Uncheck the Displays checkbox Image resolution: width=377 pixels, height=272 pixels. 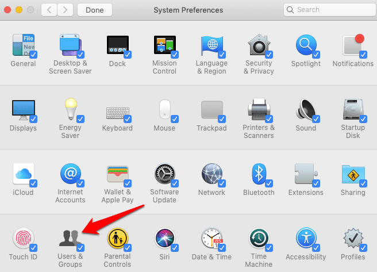tap(33, 119)
